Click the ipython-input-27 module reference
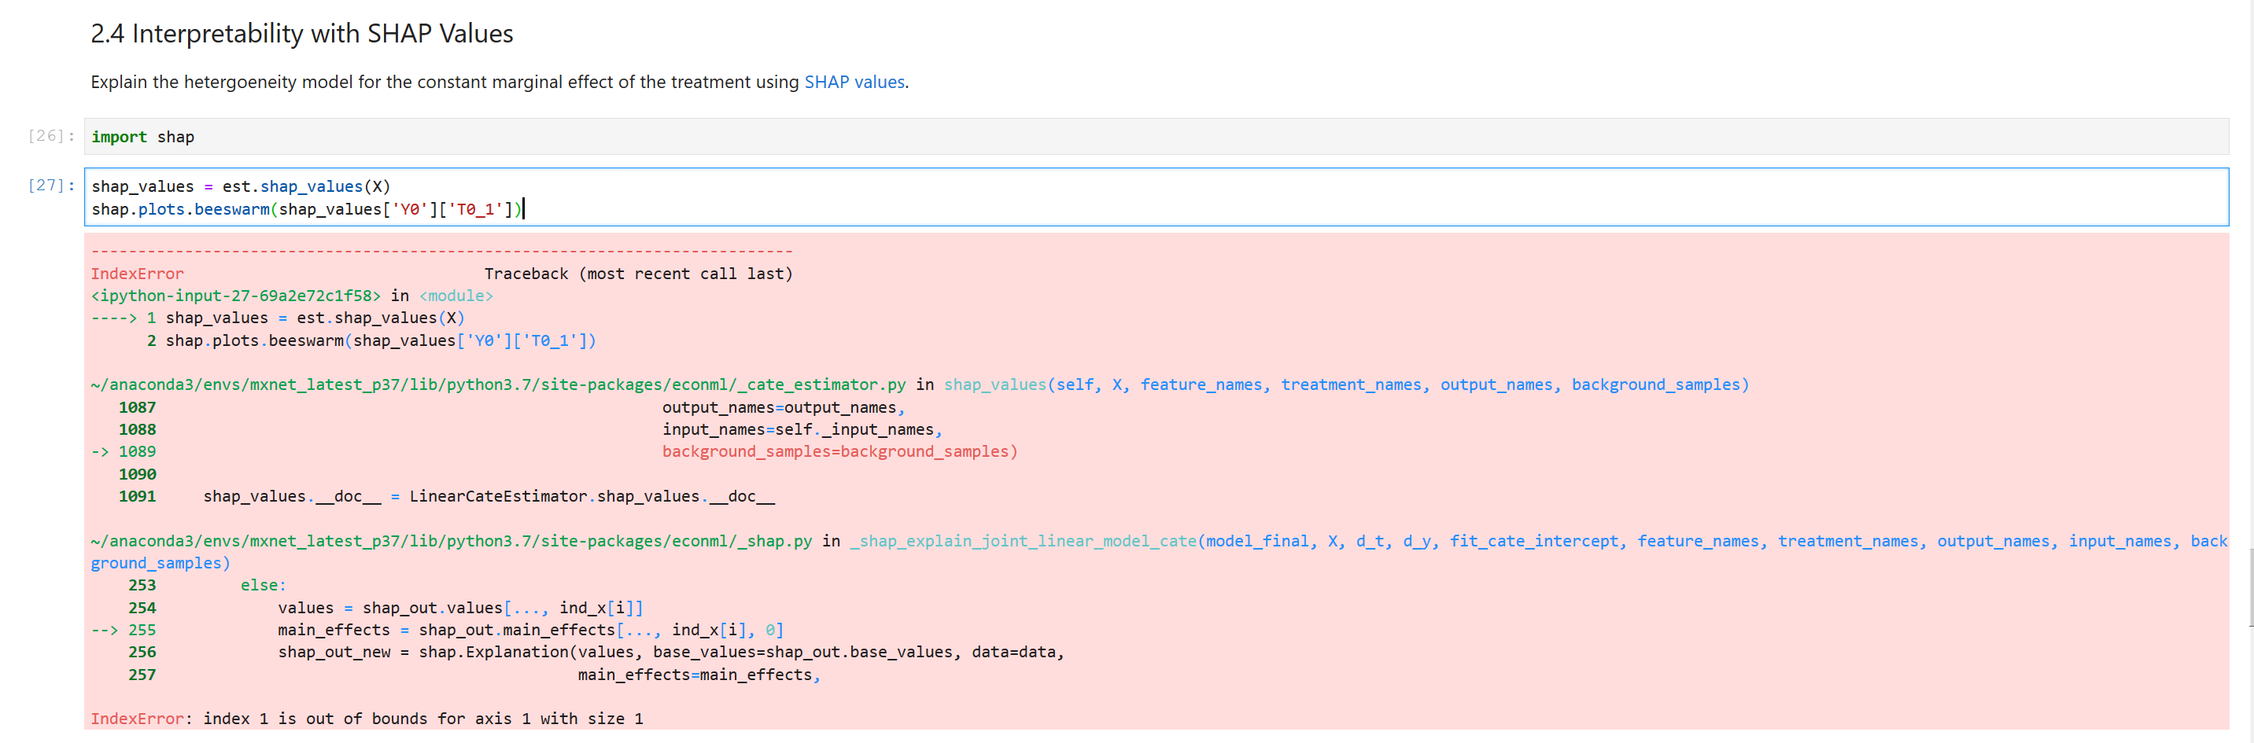The image size is (2254, 743). click(236, 296)
